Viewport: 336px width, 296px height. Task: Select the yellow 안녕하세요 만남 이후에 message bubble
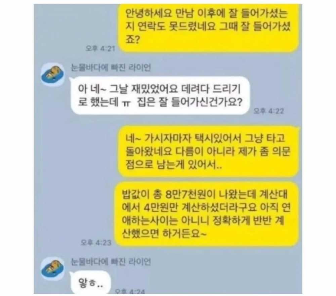coord(209,28)
